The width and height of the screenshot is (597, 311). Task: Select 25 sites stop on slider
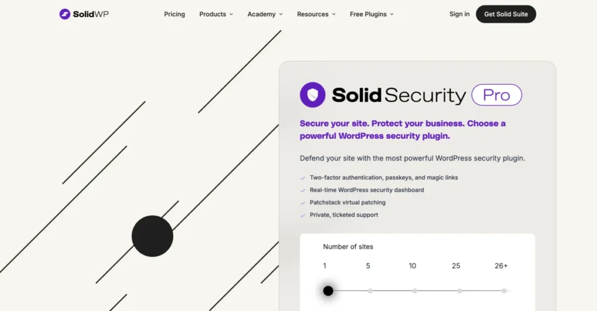tap(459, 291)
